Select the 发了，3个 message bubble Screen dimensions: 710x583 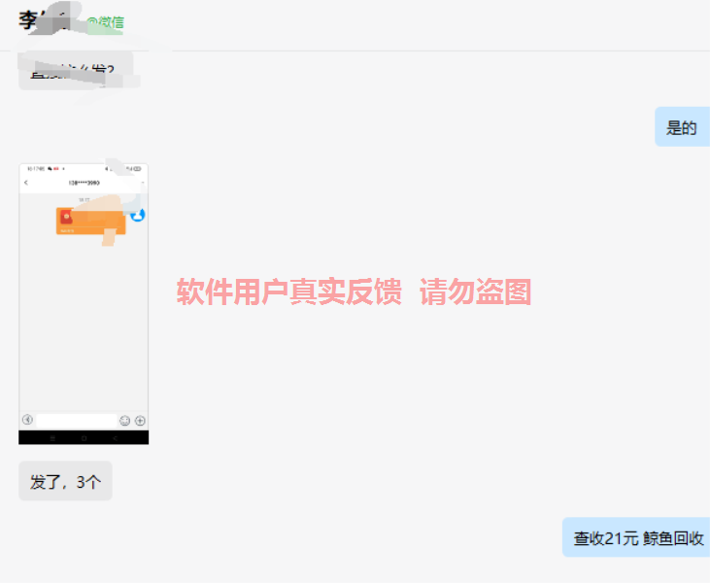coord(65,481)
